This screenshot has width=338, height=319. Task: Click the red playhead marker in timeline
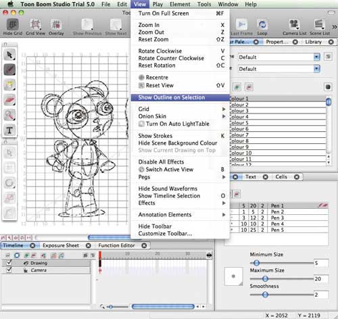point(100,255)
